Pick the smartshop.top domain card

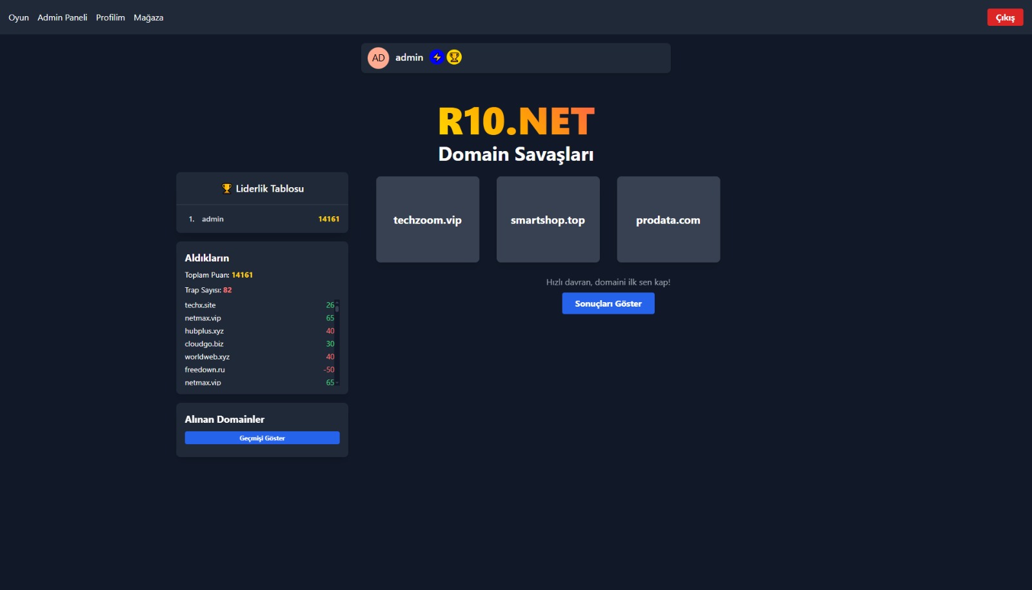(548, 219)
